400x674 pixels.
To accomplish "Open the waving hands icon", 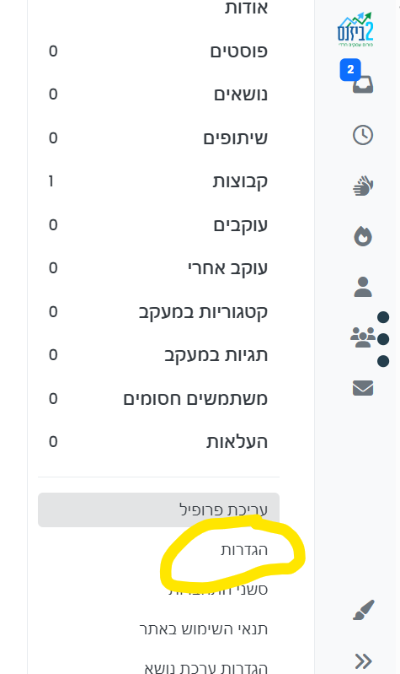I will coord(363,186).
